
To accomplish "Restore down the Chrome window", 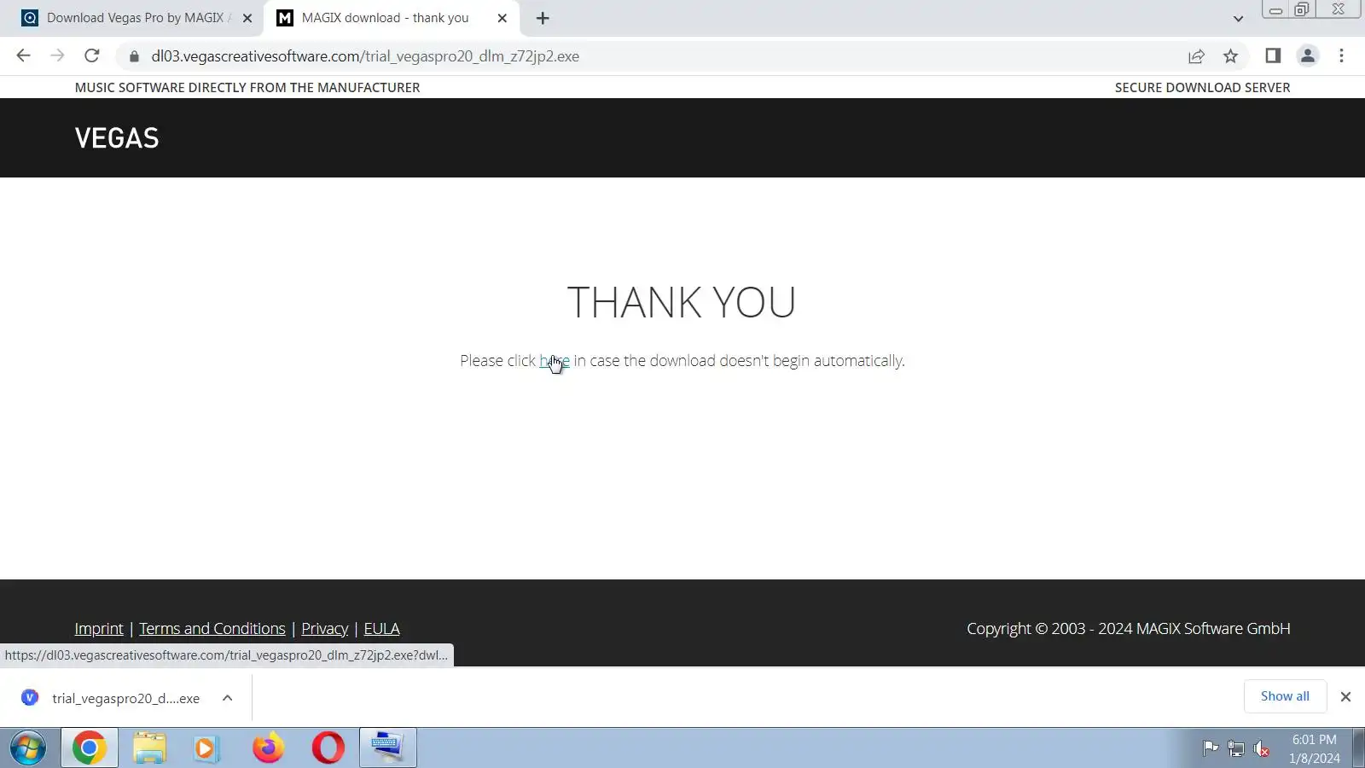I will (1302, 9).
